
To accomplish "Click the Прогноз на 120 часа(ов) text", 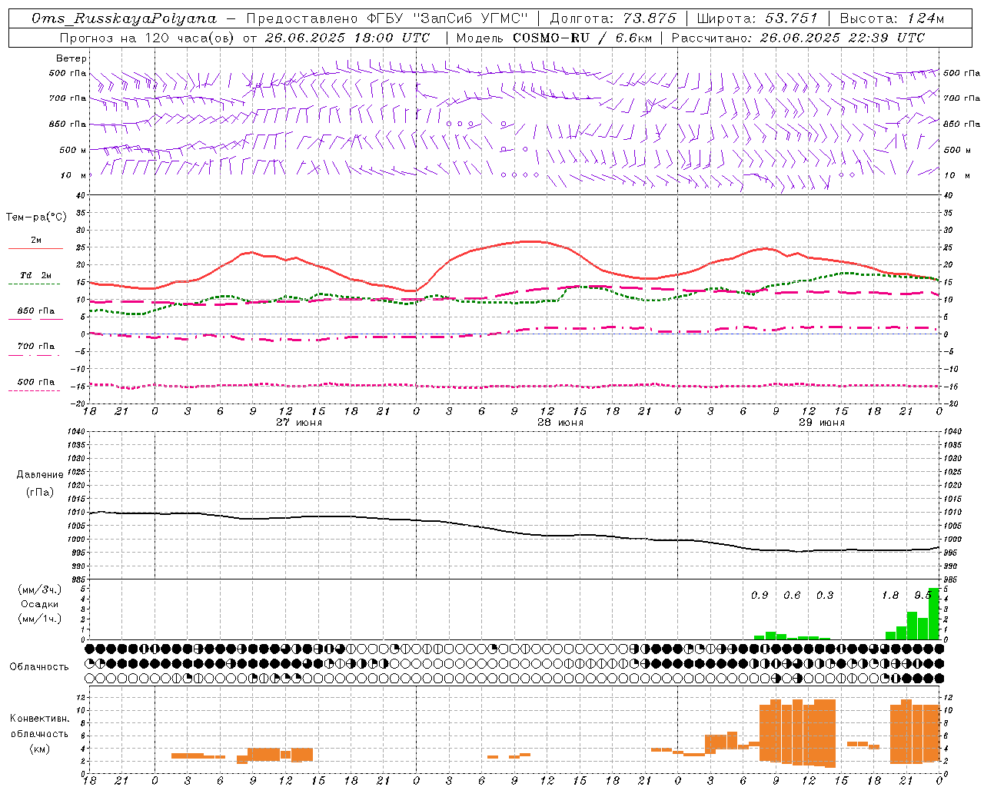I will coord(147,37).
